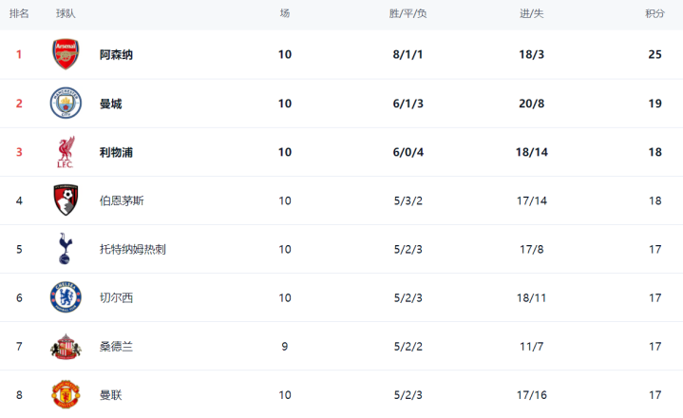Open the 托特纳姆热刺 team page
This screenshot has height=418, width=683.
(132, 249)
